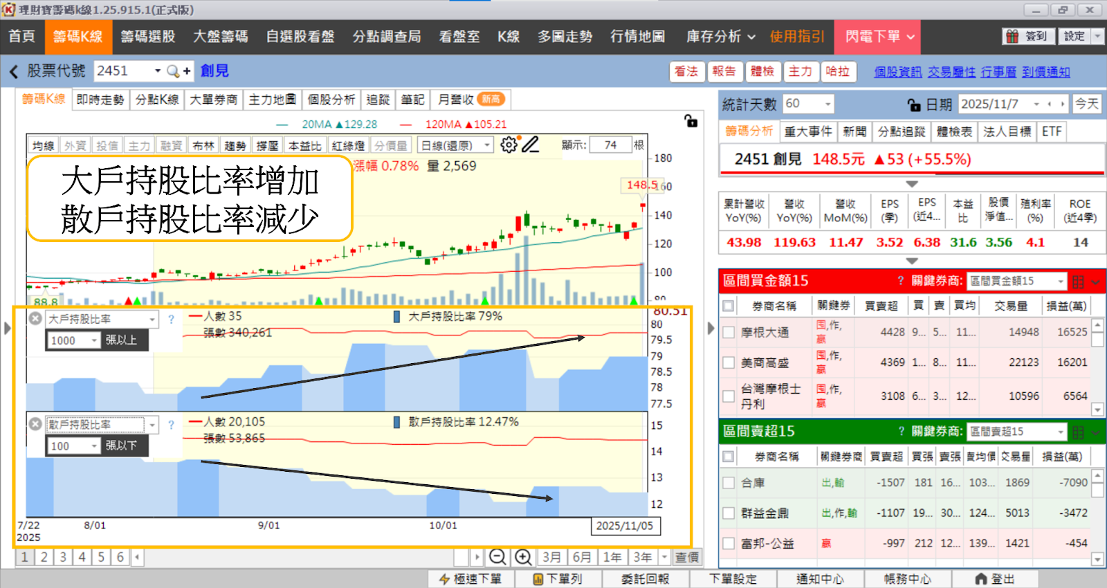
Task: Open the 分點調查局 menu item
Action: (x=387, y=36)
